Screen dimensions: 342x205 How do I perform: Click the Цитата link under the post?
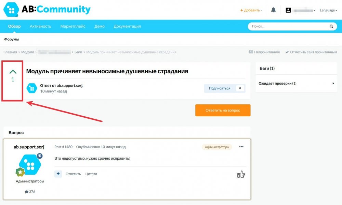[91, 174]
